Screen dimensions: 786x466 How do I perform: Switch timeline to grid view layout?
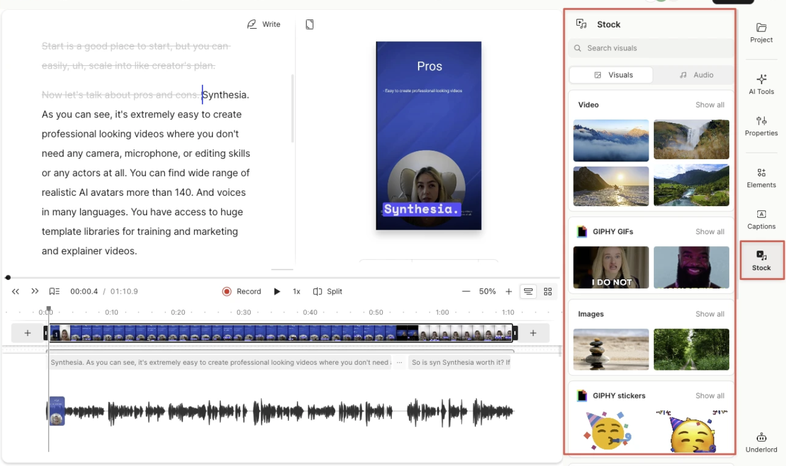coord(547,291)
